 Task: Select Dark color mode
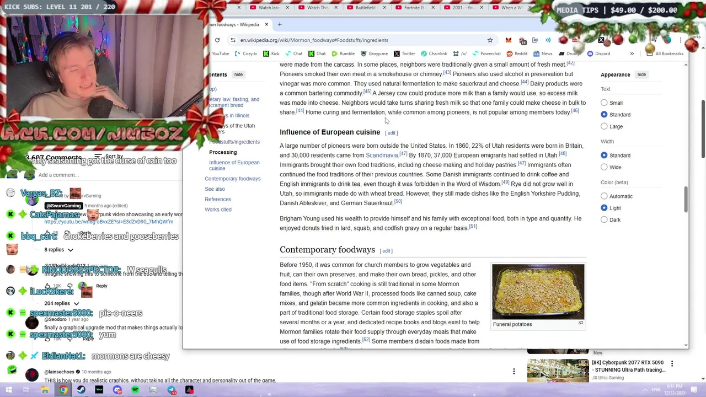(x=604, y=220)
